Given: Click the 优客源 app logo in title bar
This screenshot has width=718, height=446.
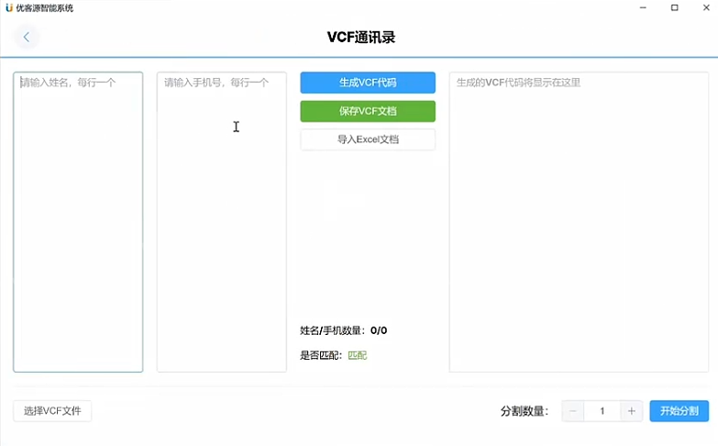Looking at the screenshot, I should pyautogui.click(x=9, y=7).
